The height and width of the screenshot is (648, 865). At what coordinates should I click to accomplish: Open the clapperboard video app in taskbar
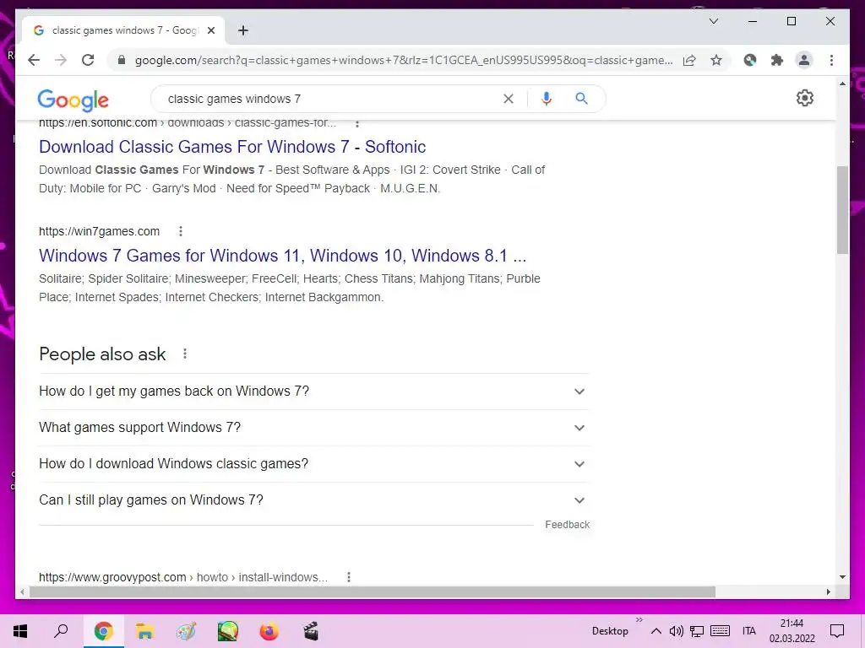[x=311, y=631]
